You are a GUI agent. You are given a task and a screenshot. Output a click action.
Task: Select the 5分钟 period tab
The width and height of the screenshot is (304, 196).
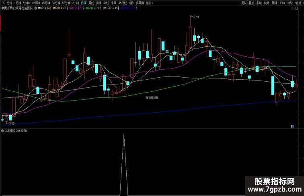pyautogui.click(x=26, y=3)
